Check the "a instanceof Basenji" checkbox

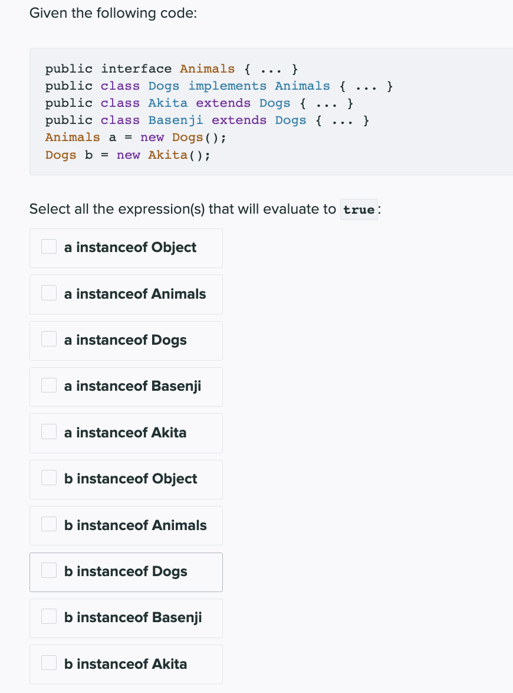(x=48, y=385)
